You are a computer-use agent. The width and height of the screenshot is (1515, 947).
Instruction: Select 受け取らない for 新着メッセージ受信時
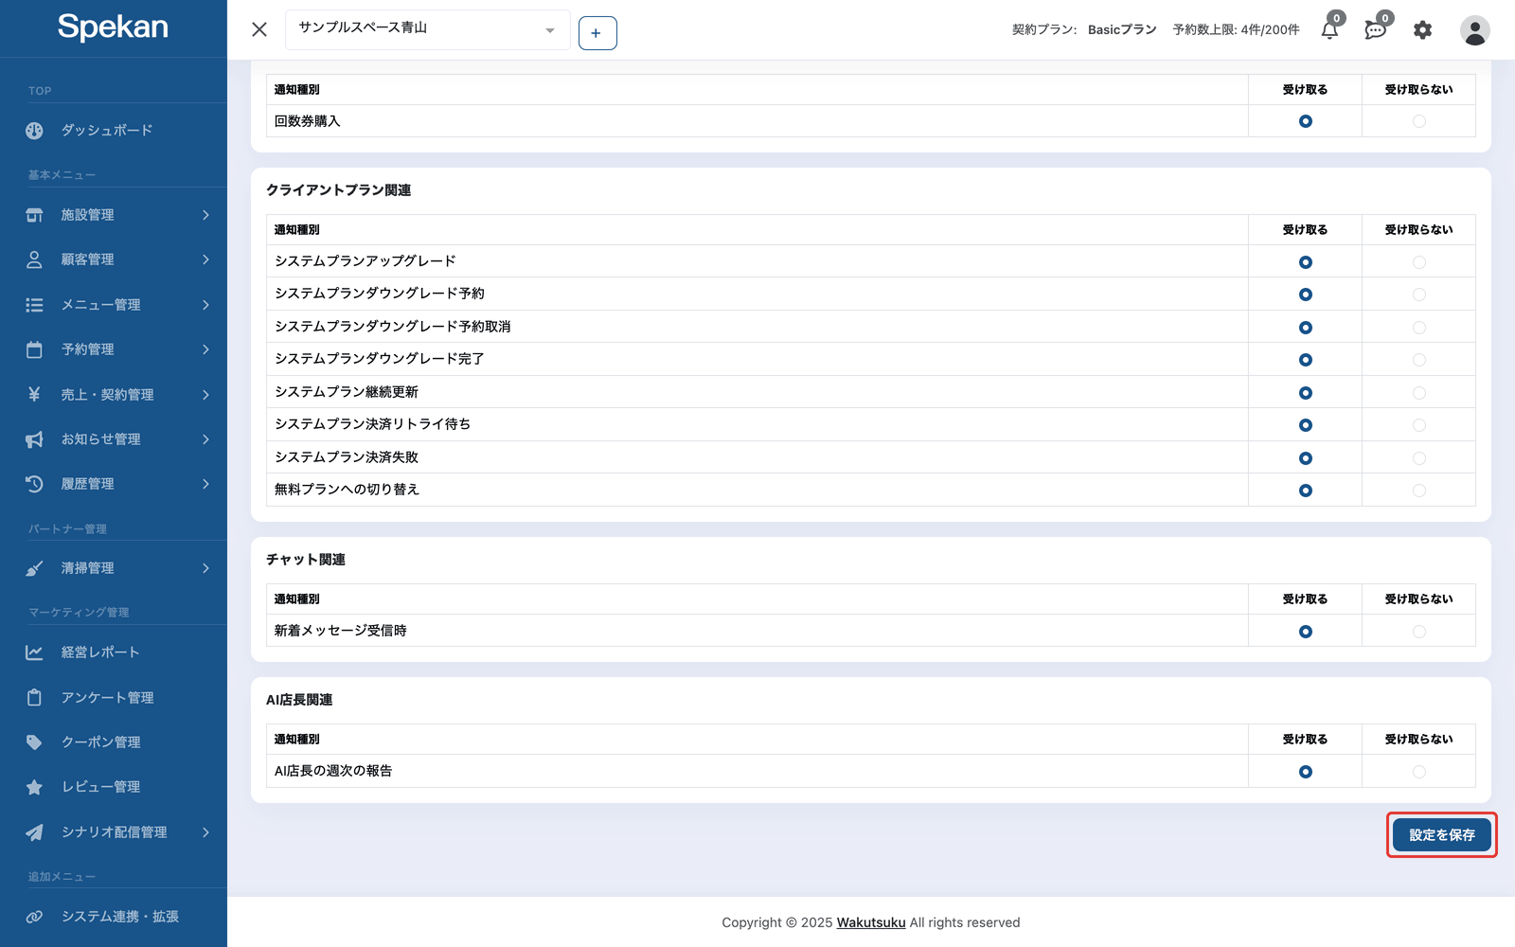pyautogui.click(x=1418, y=632)
